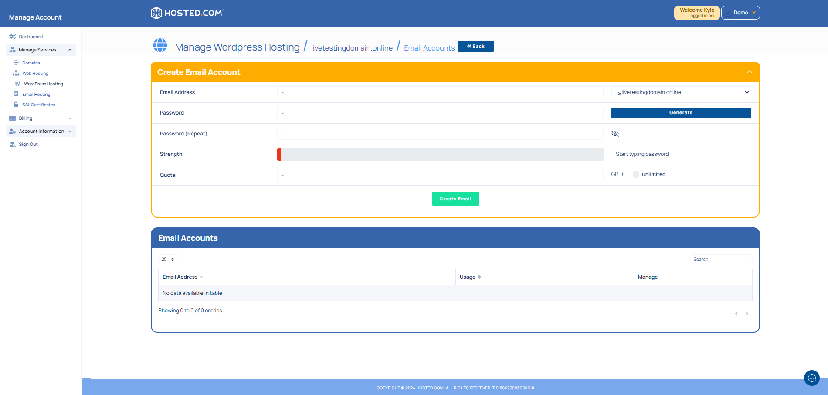This screenshot has height=395, width=828.
Task: Open the Account Information menu
Action: pyautogui.click(x=41, y=131)
